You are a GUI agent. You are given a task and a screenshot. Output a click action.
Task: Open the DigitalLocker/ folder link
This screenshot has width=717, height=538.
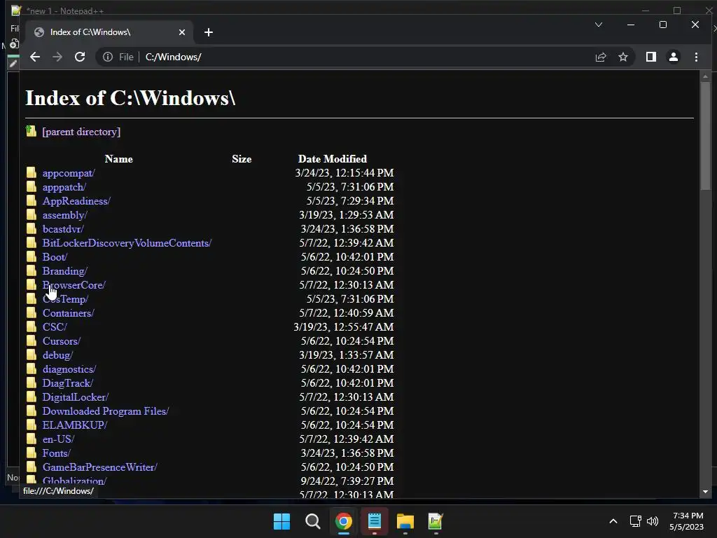pyautogui.click(x=76, y=397)
